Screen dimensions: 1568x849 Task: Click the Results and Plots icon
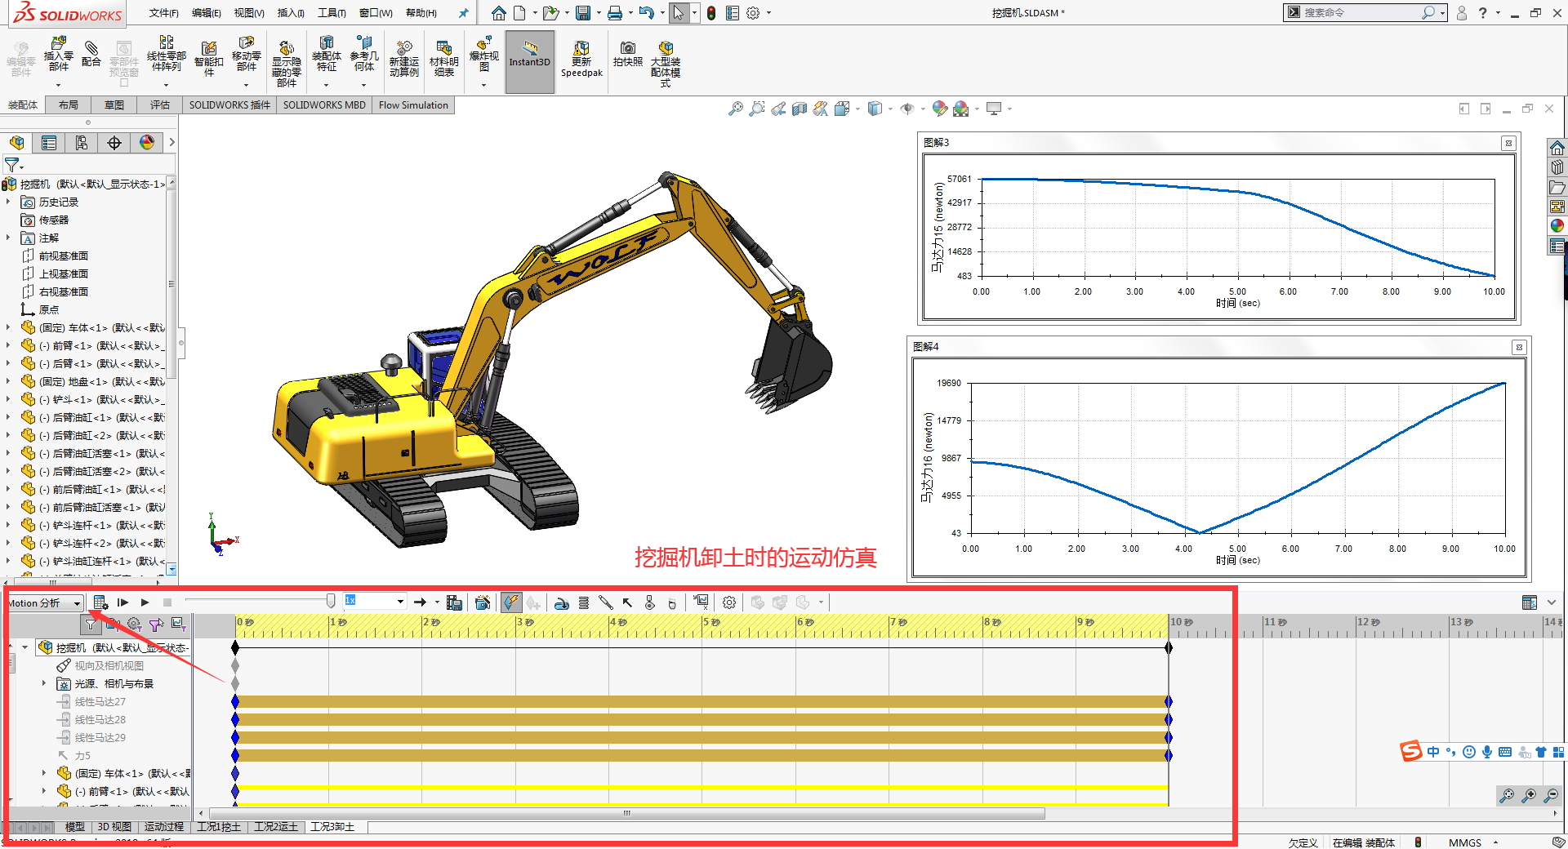click(701, 602)
